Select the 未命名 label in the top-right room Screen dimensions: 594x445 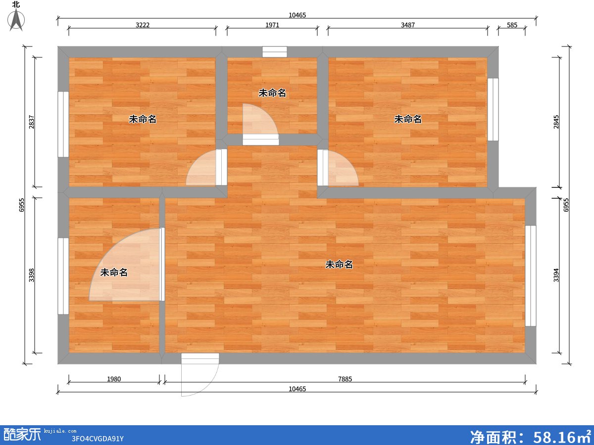407,119
